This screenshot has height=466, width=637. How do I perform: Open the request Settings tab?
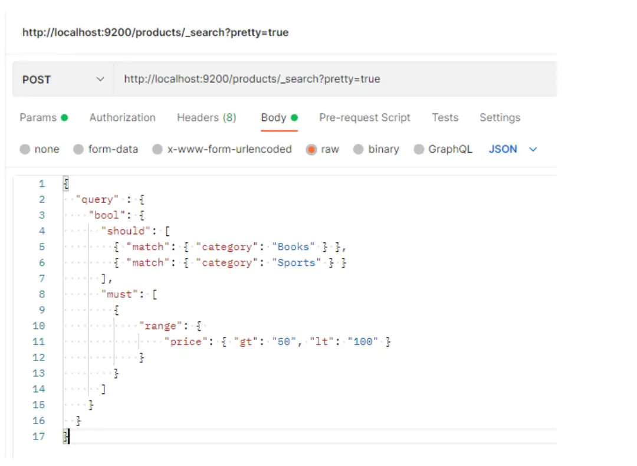click(500, 117)
